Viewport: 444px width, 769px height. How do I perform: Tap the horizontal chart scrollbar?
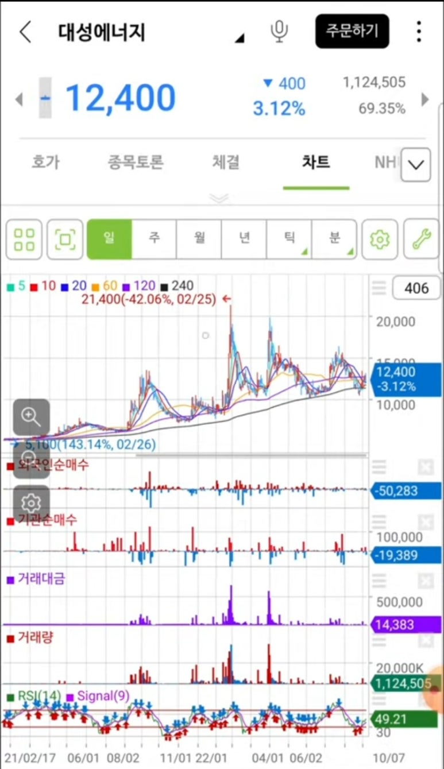coord(252,456)
